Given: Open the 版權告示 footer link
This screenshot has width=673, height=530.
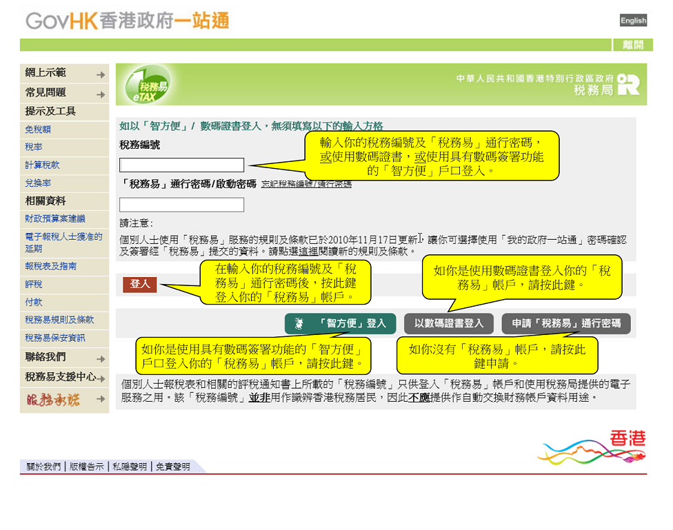Looking at the screenshot, I should (87, 467).
